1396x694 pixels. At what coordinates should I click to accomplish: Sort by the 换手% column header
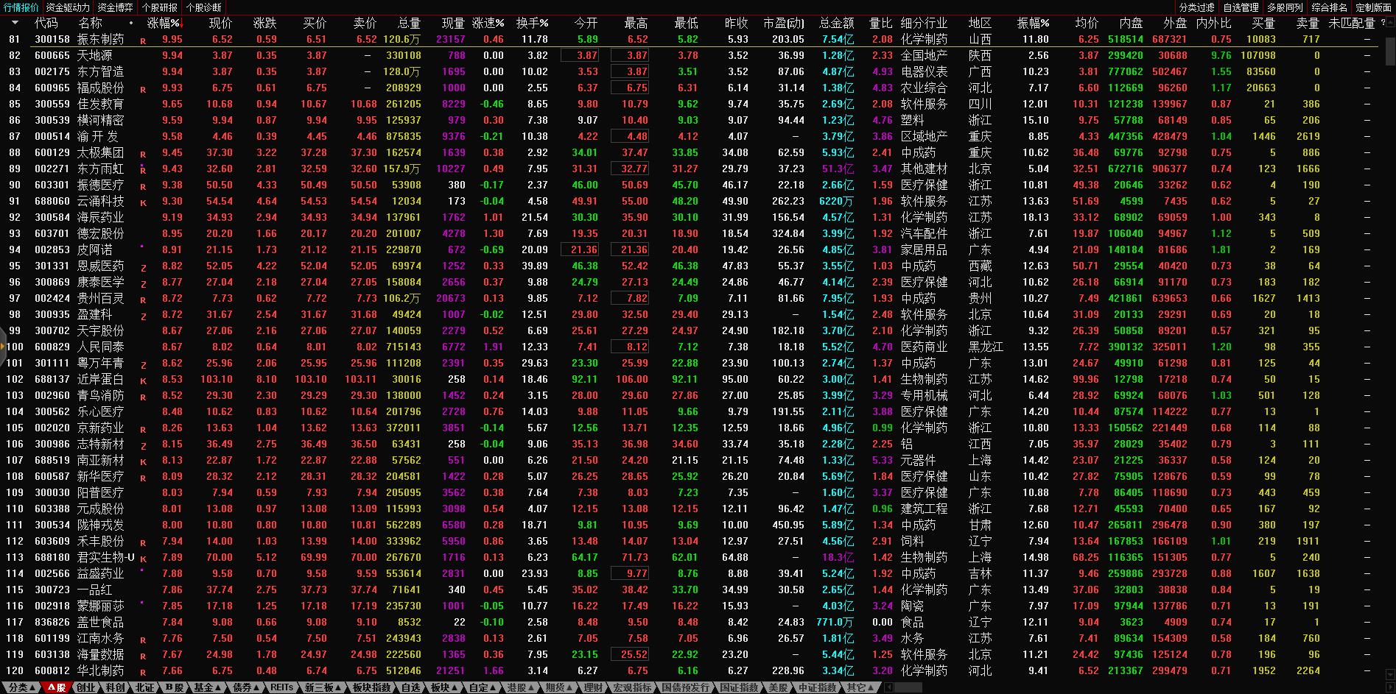coord(532,23)
